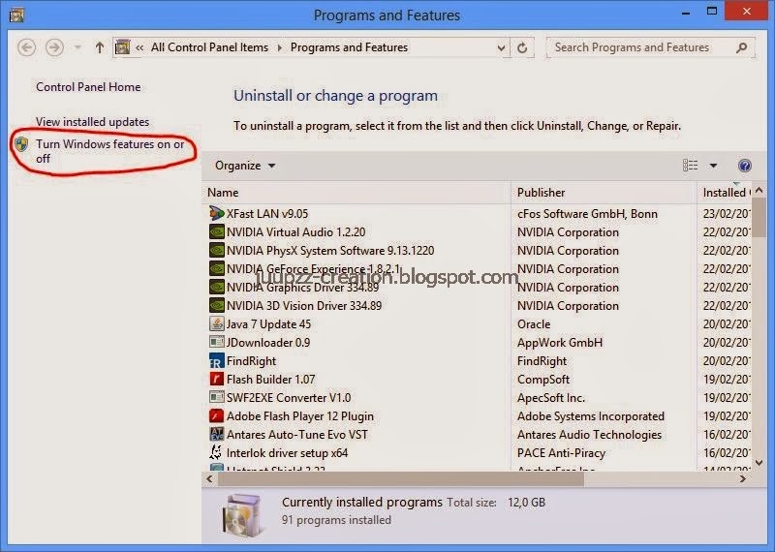Click the shield icon beside Windows features

coord(21,144)
